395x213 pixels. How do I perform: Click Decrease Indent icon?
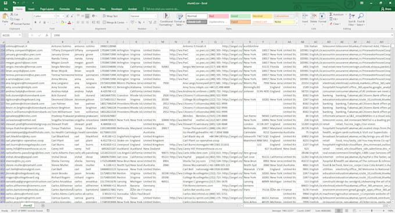(94, 23)
